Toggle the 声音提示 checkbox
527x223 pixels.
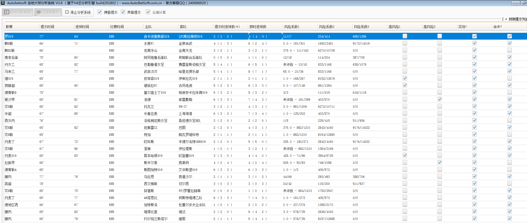(x=123, y=12)
